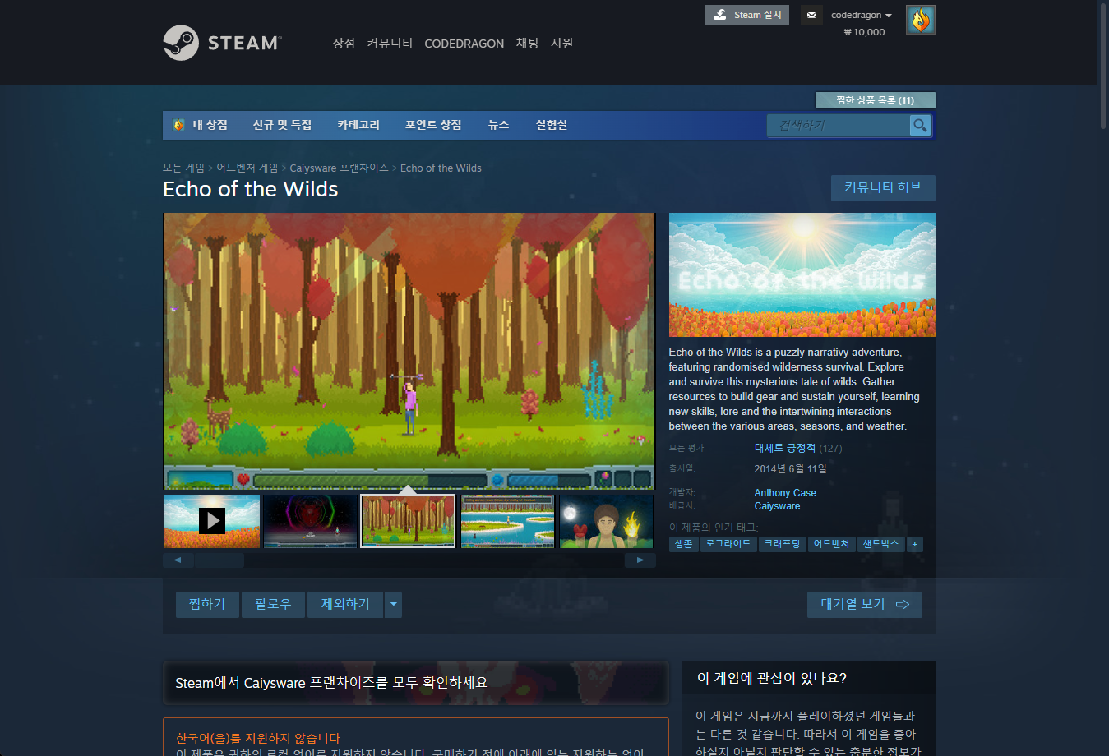Click the plus tag button
Viewport: 1109px width, 756px height.
915,544
